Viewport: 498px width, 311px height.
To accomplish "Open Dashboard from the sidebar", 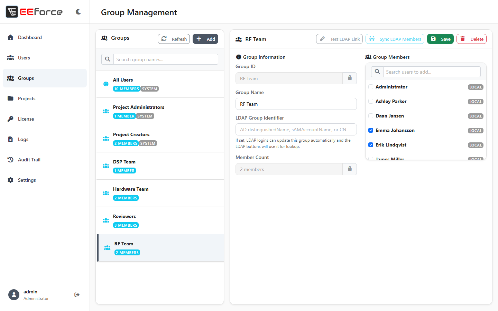I will tap(45, 37).
